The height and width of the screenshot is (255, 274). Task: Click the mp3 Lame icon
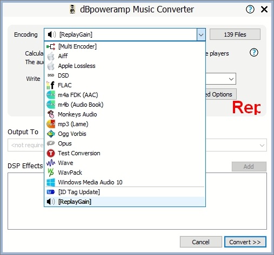51,124
